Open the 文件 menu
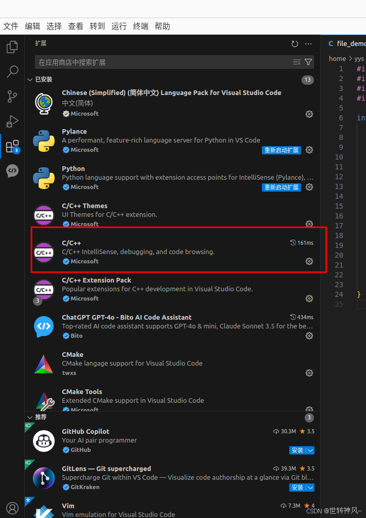 (x=11, y=26)
